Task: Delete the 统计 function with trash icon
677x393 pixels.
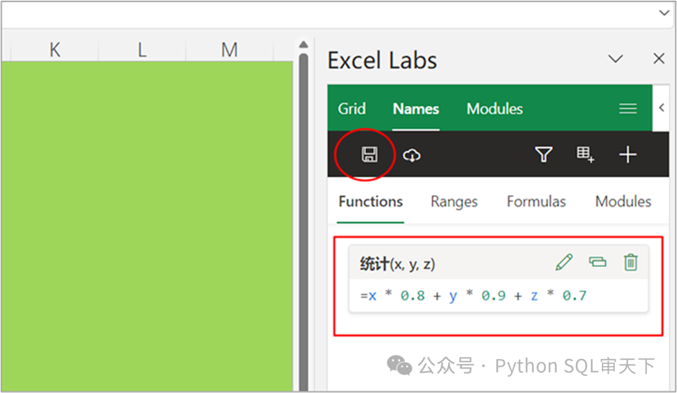Action: (631, 262)
